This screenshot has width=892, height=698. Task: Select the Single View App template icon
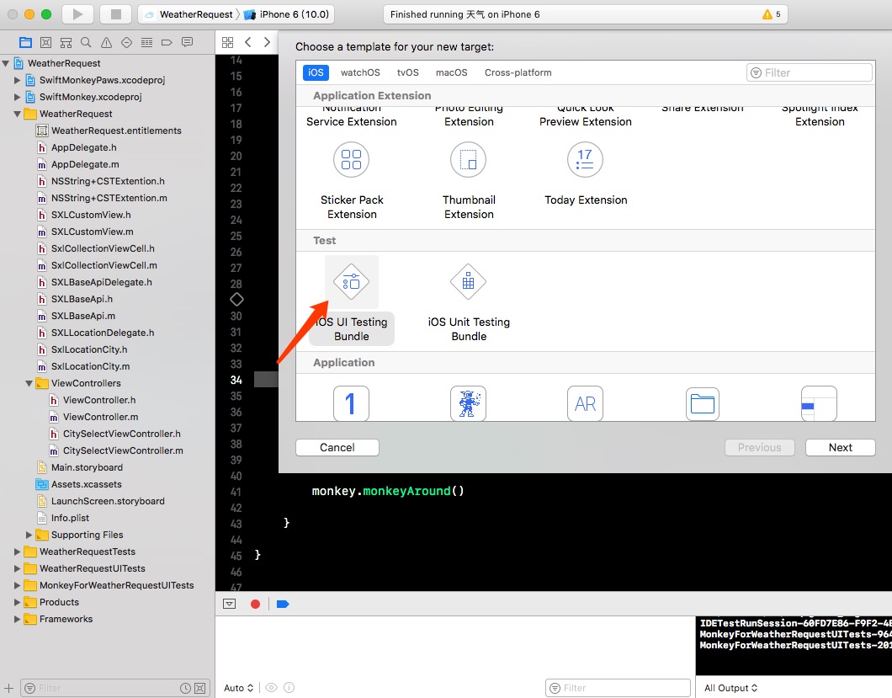tap(351, 403)
